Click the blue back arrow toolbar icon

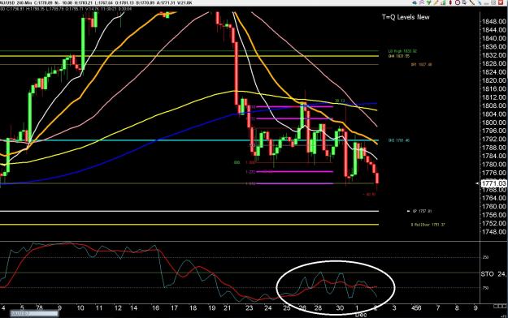[x=414, y=2]
